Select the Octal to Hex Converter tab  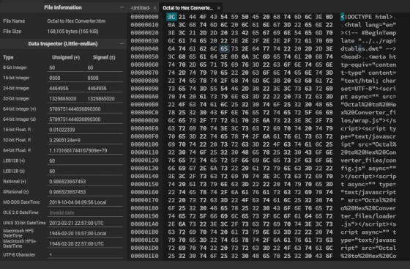pos(187,8)
